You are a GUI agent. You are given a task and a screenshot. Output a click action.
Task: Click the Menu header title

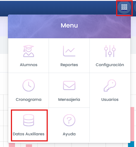[x=69, y=25]
